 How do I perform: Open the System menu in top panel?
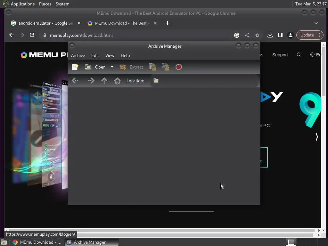point(62,4)
